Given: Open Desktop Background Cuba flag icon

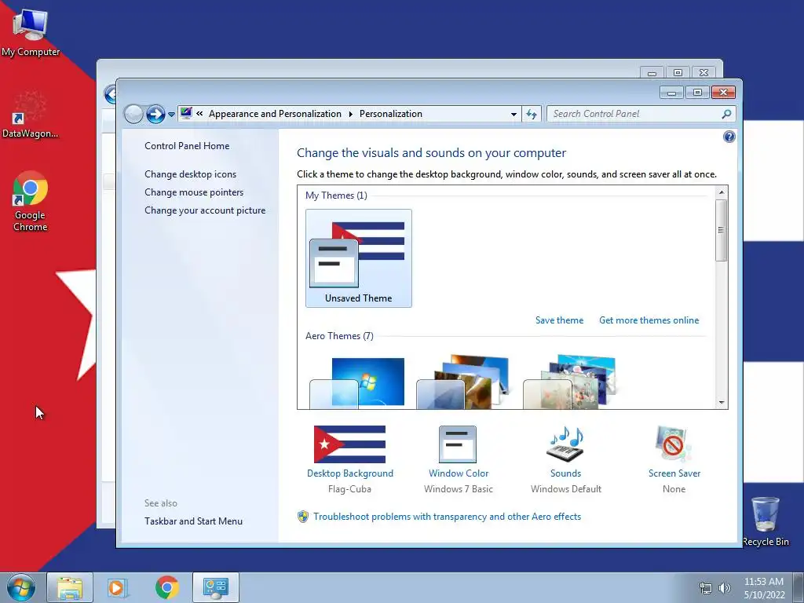Looking at the screenshot, I should pos(349,444).
